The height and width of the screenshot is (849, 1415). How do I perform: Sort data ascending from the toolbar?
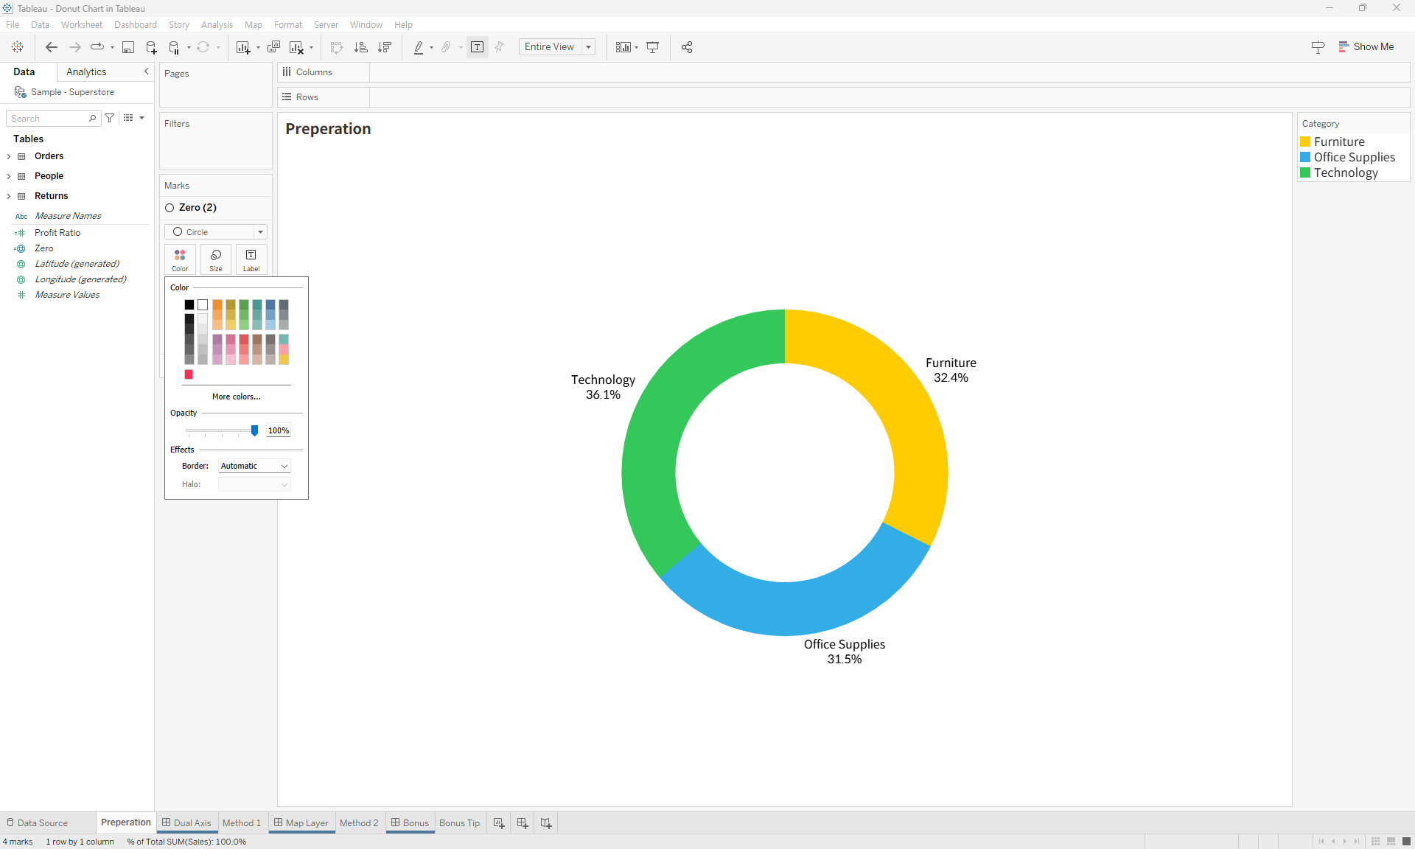point(361,47)
